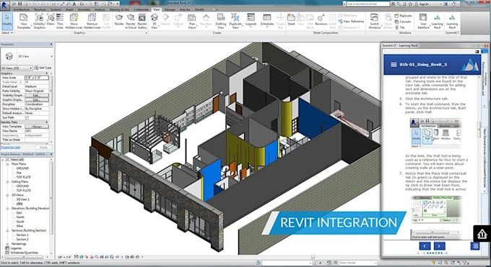Screen dimensions: 491x267
Task: Open the Render Gallery
Action: point(142,21)
